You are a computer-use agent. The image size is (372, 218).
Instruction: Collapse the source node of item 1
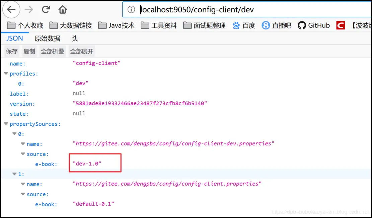pos(23,194)
